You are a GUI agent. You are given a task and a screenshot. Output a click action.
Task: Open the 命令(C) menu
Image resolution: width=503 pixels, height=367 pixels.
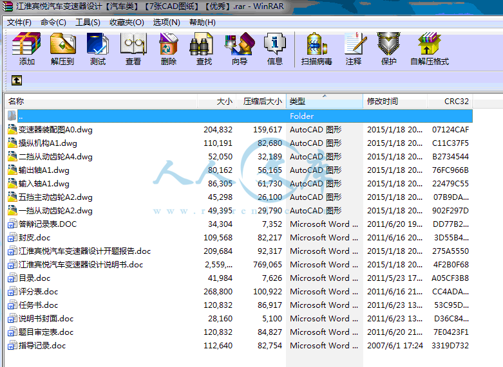[x=53, y=22]
